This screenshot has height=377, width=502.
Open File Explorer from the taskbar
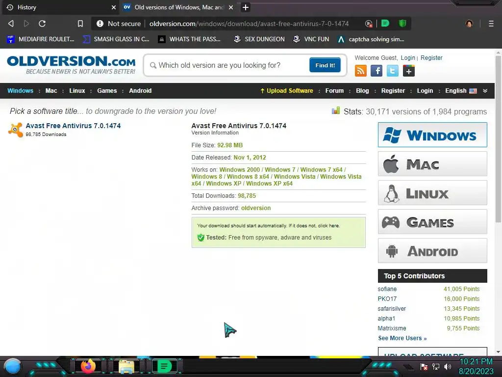[126, 366]
